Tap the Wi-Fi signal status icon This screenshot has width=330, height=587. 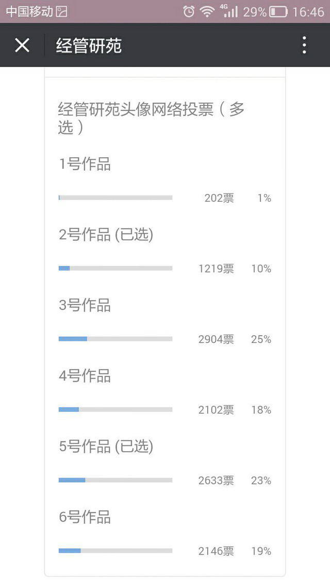pos(207,11)
